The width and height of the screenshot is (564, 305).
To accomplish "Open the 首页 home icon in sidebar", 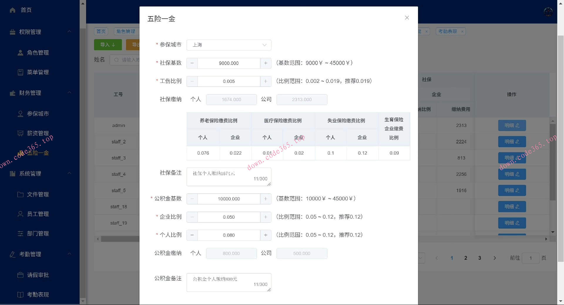I will [13, 10].
